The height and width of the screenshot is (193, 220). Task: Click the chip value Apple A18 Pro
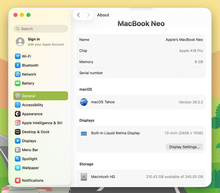click(x=191, y=51)
